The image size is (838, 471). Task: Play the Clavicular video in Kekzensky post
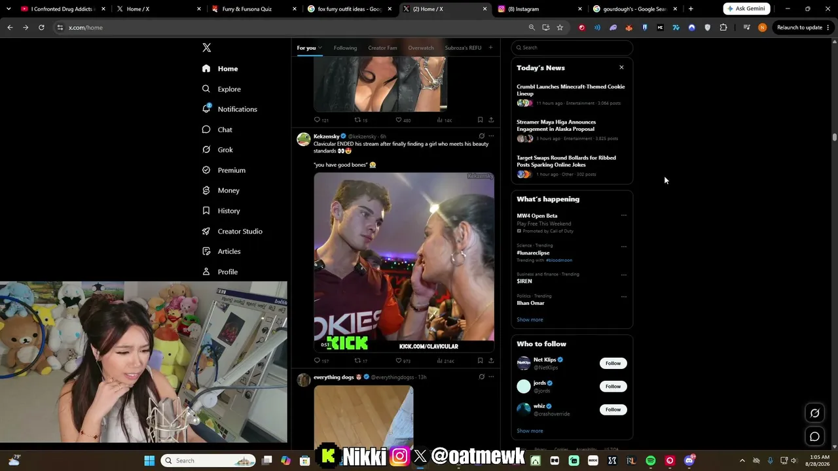(404, 262)
